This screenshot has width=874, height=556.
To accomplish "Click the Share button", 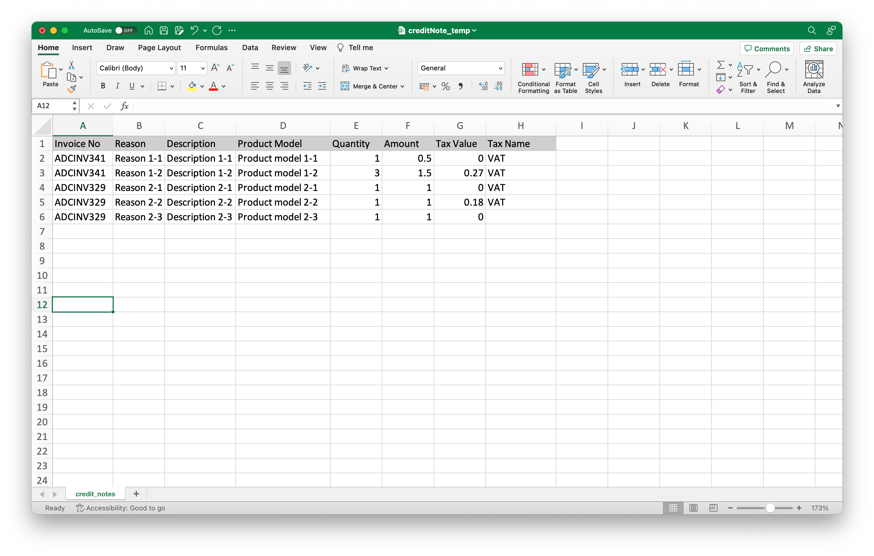I will 817,48.
